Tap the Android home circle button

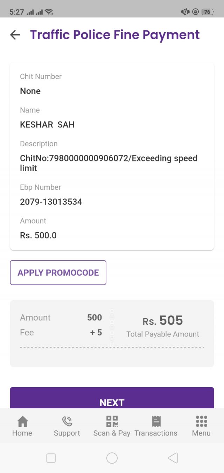click(112, 458)
